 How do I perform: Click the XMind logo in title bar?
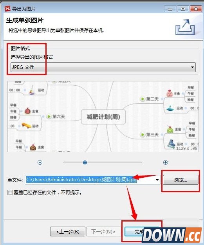pyautogui.click(x=7, y=9)
